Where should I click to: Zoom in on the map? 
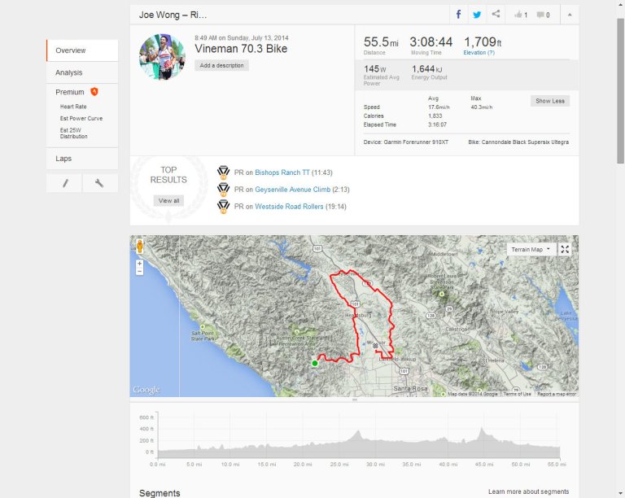click(139, 263)
